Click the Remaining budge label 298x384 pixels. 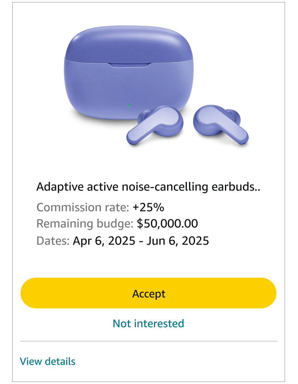point(85,223)
